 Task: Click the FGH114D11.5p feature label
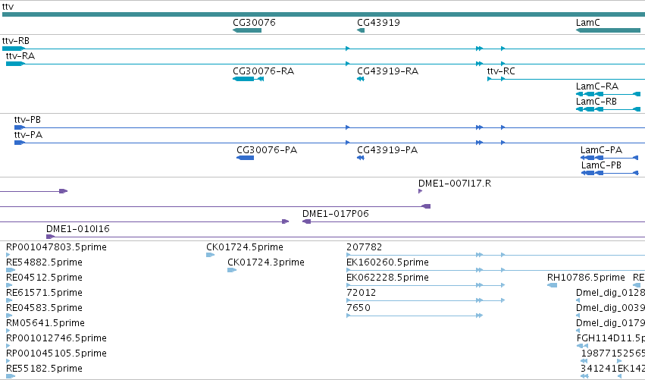(x=611, y=338)
